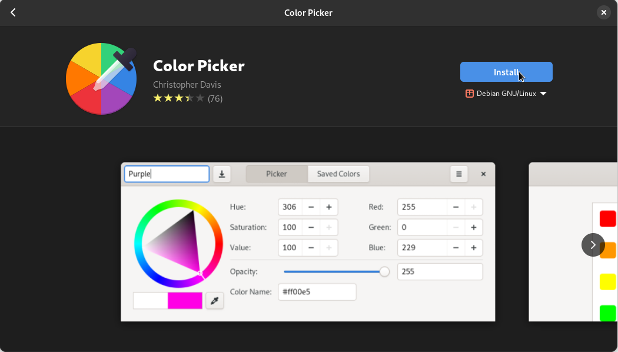Viewport: 618px width, 352px height.
Task: Select the Picker tab
Action: [x=277, y=174]
